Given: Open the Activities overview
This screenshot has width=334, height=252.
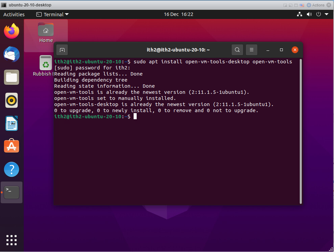Looking at the screenshot, I should [x=14, y=14].
